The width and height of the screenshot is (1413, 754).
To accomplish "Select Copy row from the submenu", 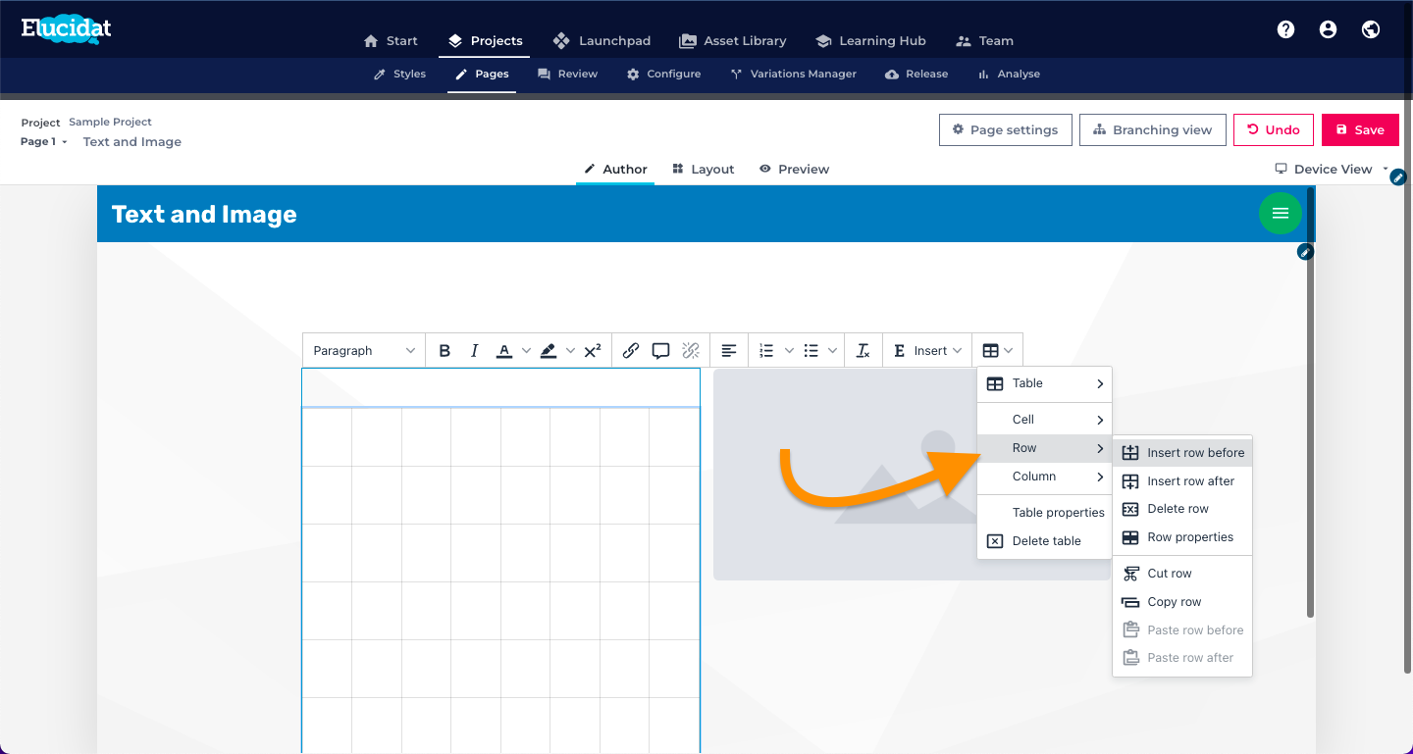I will (1182, 602).
